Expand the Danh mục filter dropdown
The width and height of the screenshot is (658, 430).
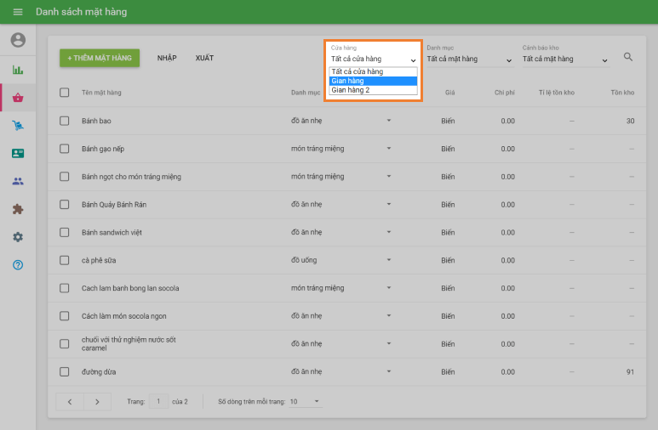(469, 59)
